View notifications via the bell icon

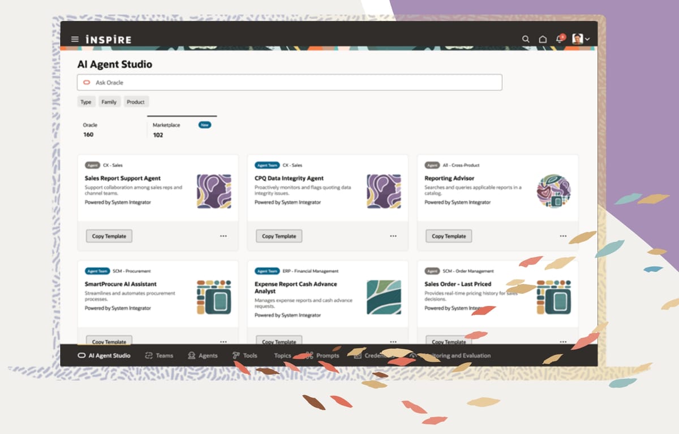[560, 39]
